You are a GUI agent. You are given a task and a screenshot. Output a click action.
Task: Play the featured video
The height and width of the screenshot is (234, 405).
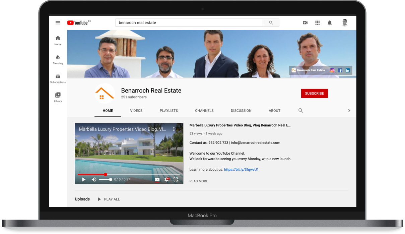point(84,180)
